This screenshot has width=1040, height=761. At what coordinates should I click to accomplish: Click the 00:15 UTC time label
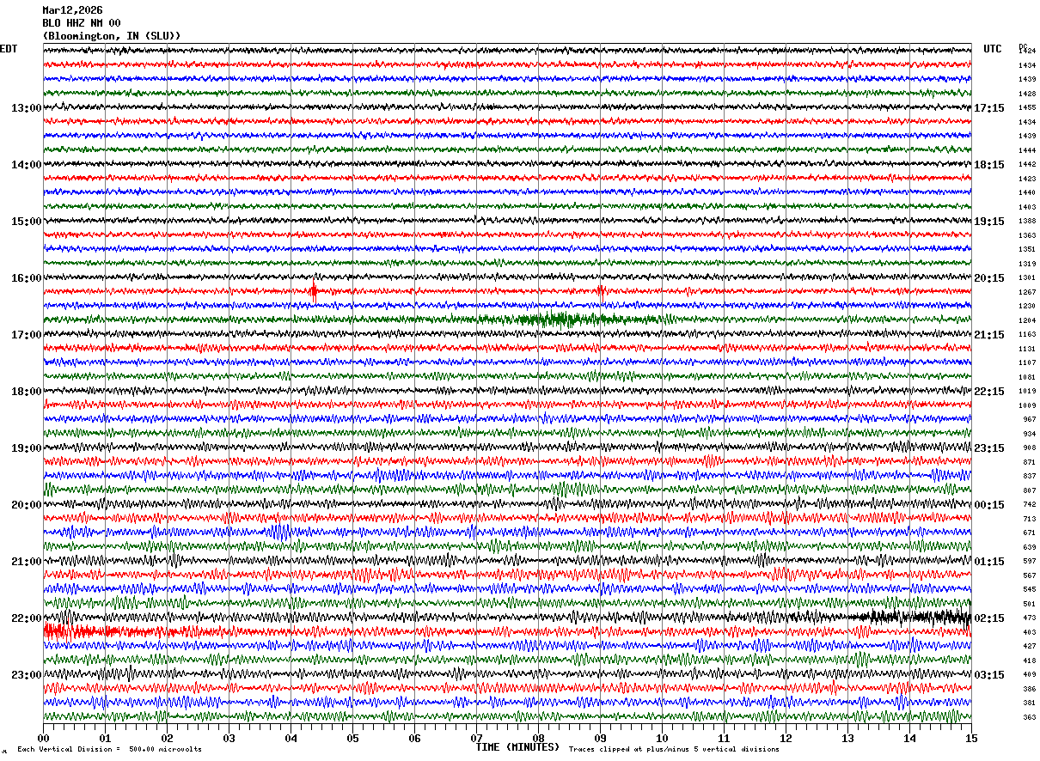[x=989, y=505]
